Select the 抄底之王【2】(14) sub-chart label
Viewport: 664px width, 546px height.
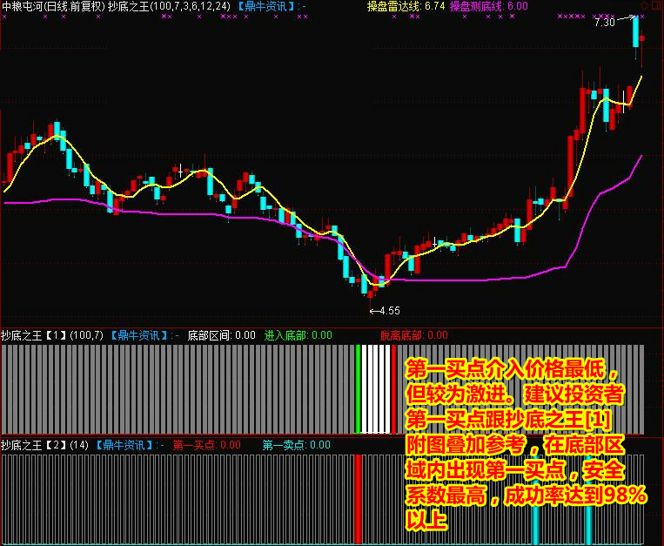point(45,445)
